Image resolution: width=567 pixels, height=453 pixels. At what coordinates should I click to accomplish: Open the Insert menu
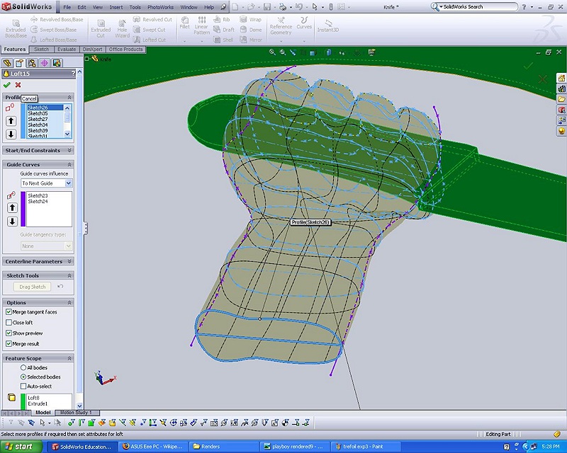tap(116, 7)
